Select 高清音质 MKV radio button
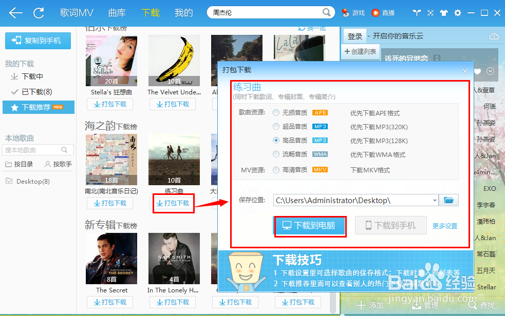 click(276, 170)
